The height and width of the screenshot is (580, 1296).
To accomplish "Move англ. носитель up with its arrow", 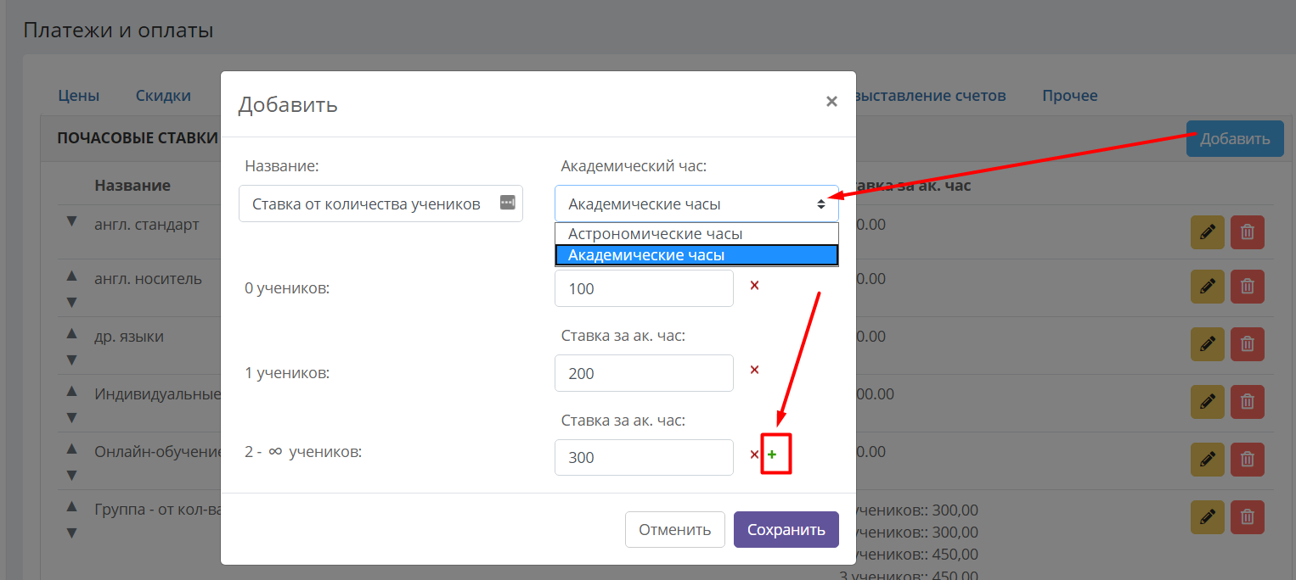I will pyautogui.click(x=72, y=276).
